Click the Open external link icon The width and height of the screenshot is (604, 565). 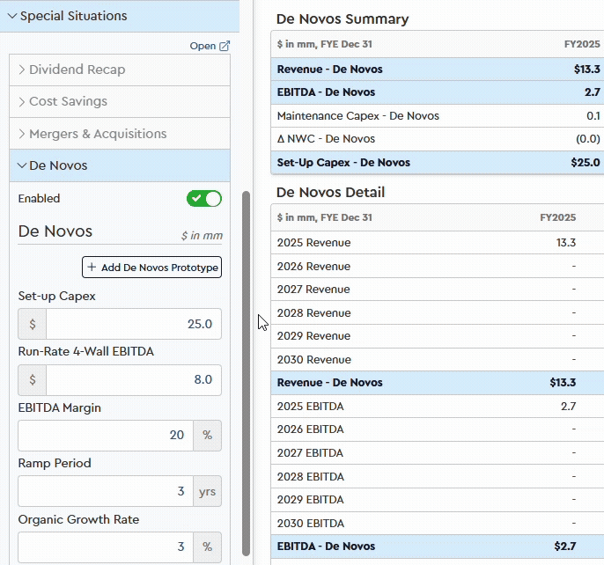[x=225, y=46]
